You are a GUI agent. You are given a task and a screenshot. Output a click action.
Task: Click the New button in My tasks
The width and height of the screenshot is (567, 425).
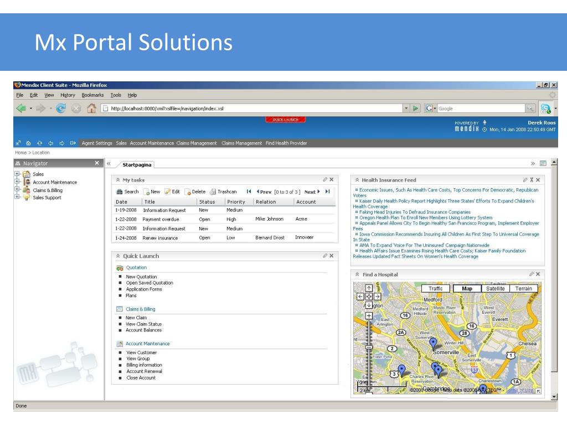pyautogui.click(x=152, y=192)
